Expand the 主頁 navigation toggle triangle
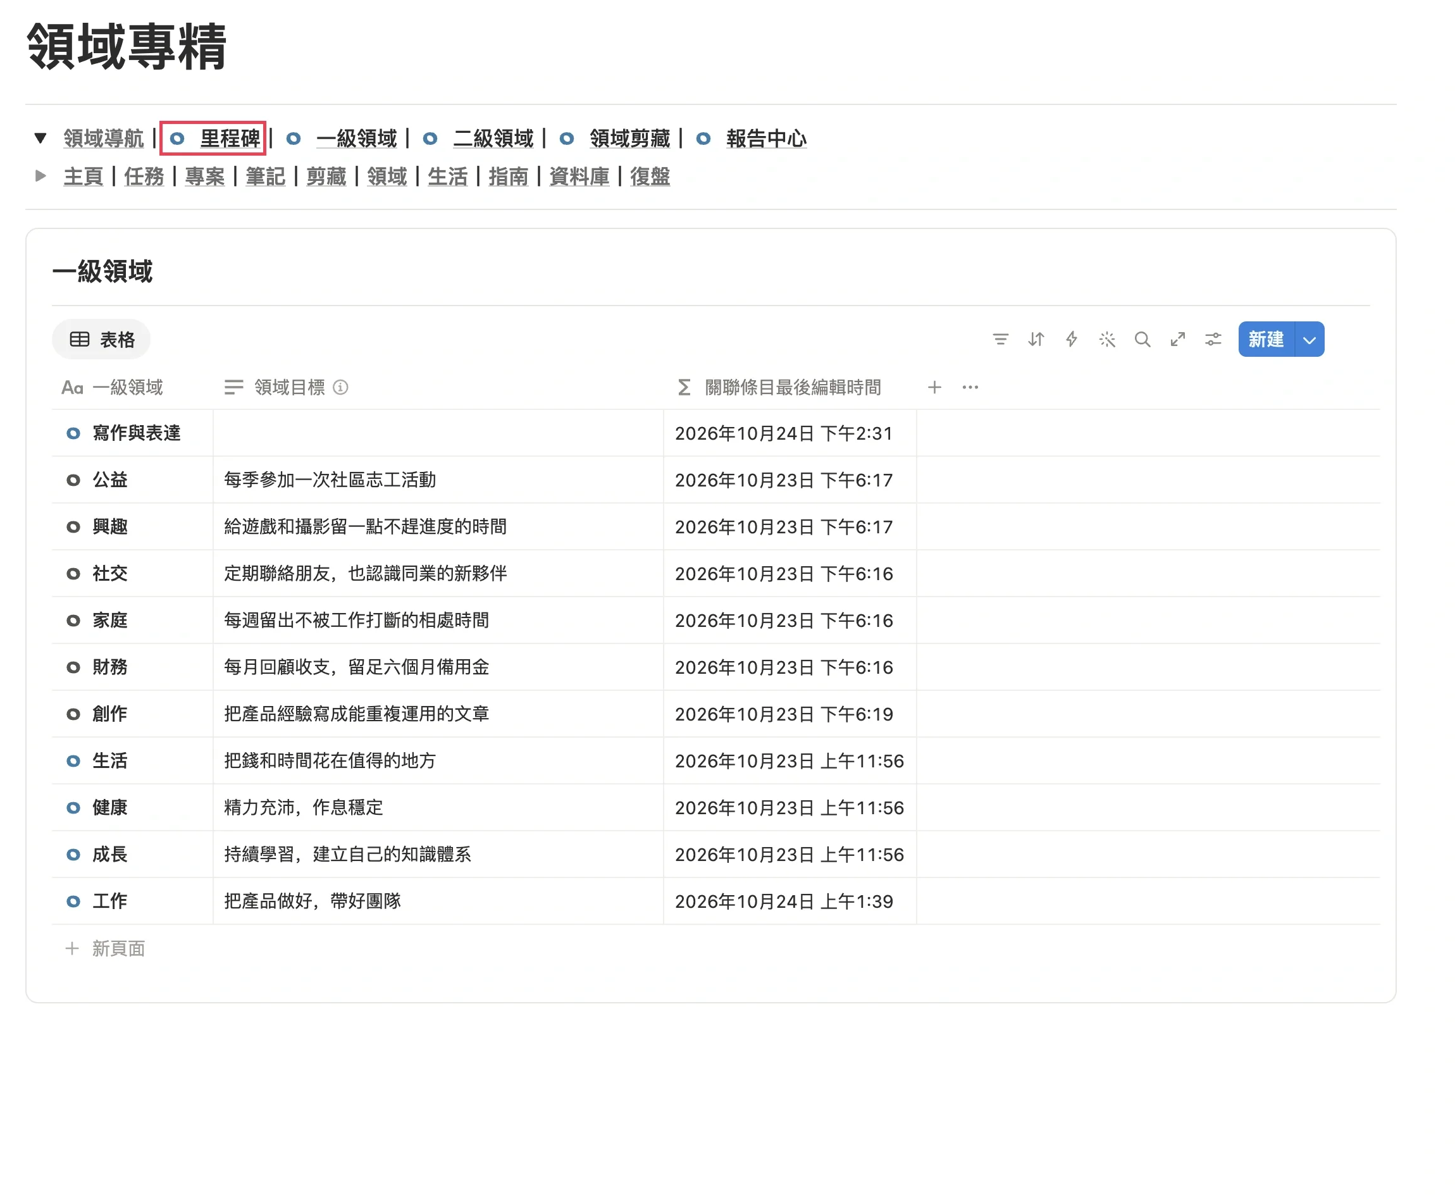The height and width of the screenshot is (1202, 1455). (40, 176)
